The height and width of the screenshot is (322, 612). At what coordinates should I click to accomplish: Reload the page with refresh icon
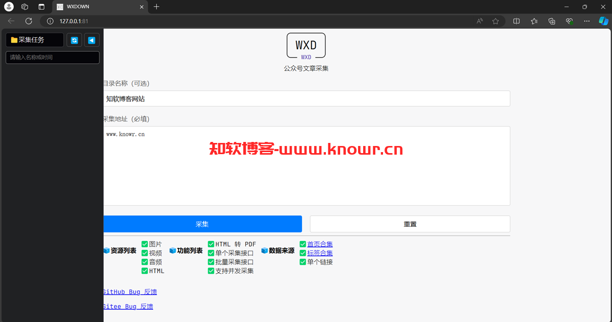pyautogui.click(x=29, y=21)
